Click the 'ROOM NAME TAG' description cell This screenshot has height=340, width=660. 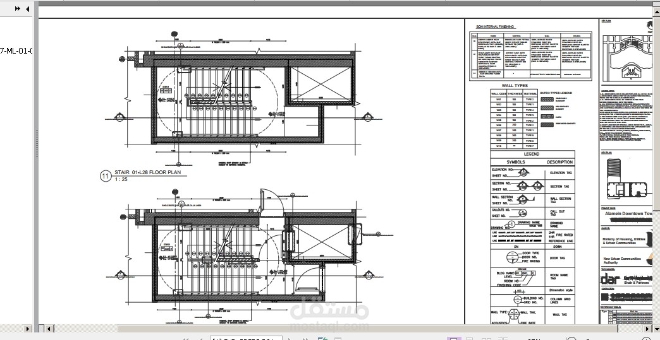559,277
